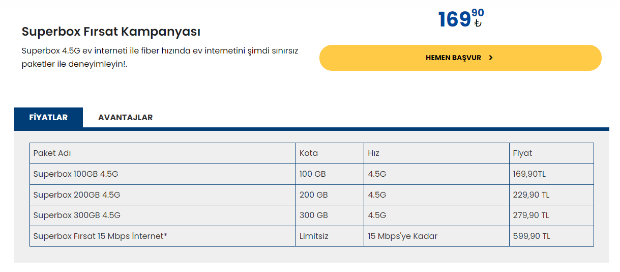Click the Turkish lira symbol under the price
Viewport: 620px width, 272px height.
tap(478, 23)
